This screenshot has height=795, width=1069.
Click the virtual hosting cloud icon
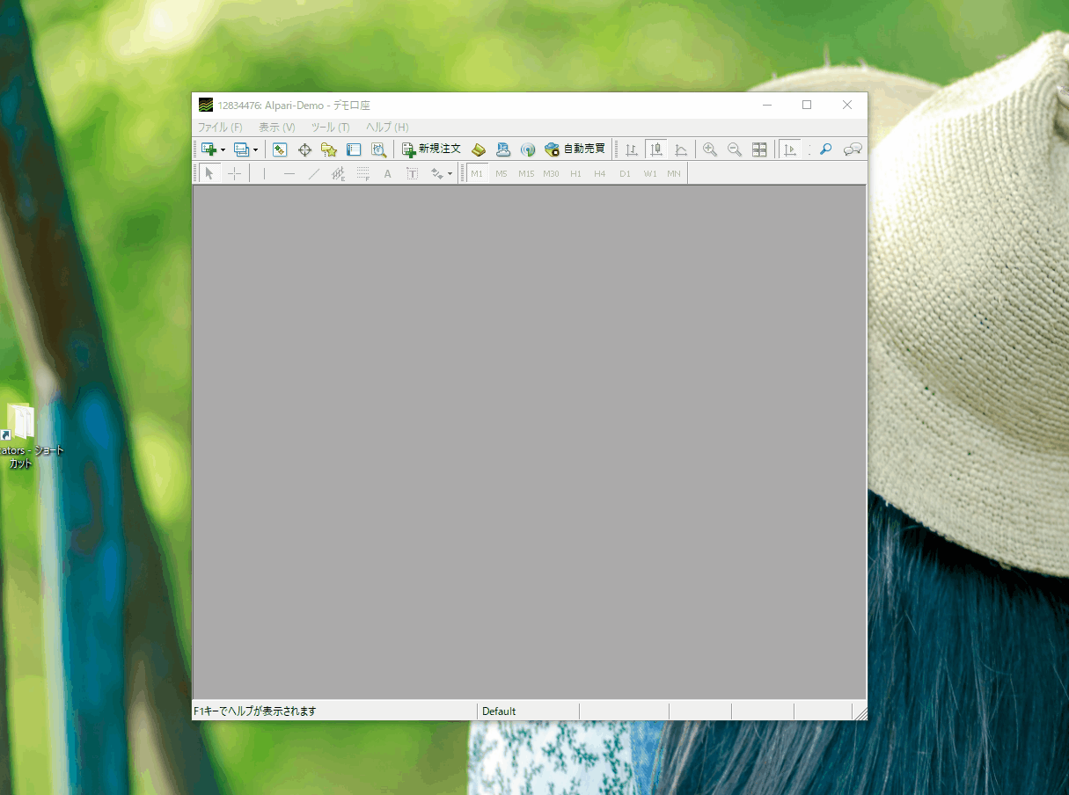(x=503, y=150)
